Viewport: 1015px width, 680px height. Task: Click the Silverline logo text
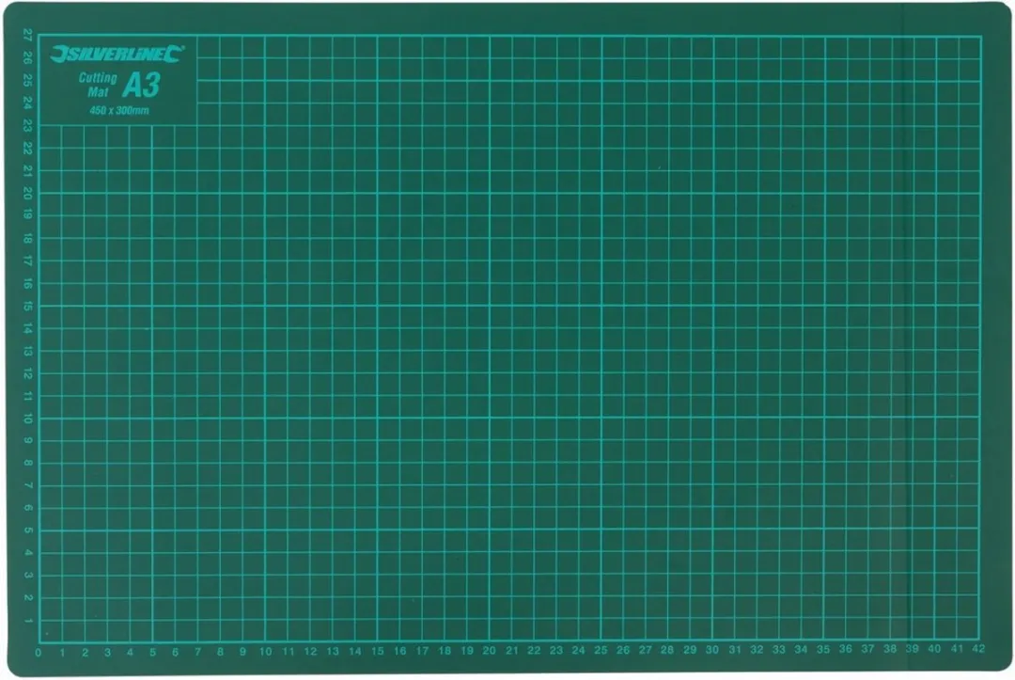coord(117,54)
